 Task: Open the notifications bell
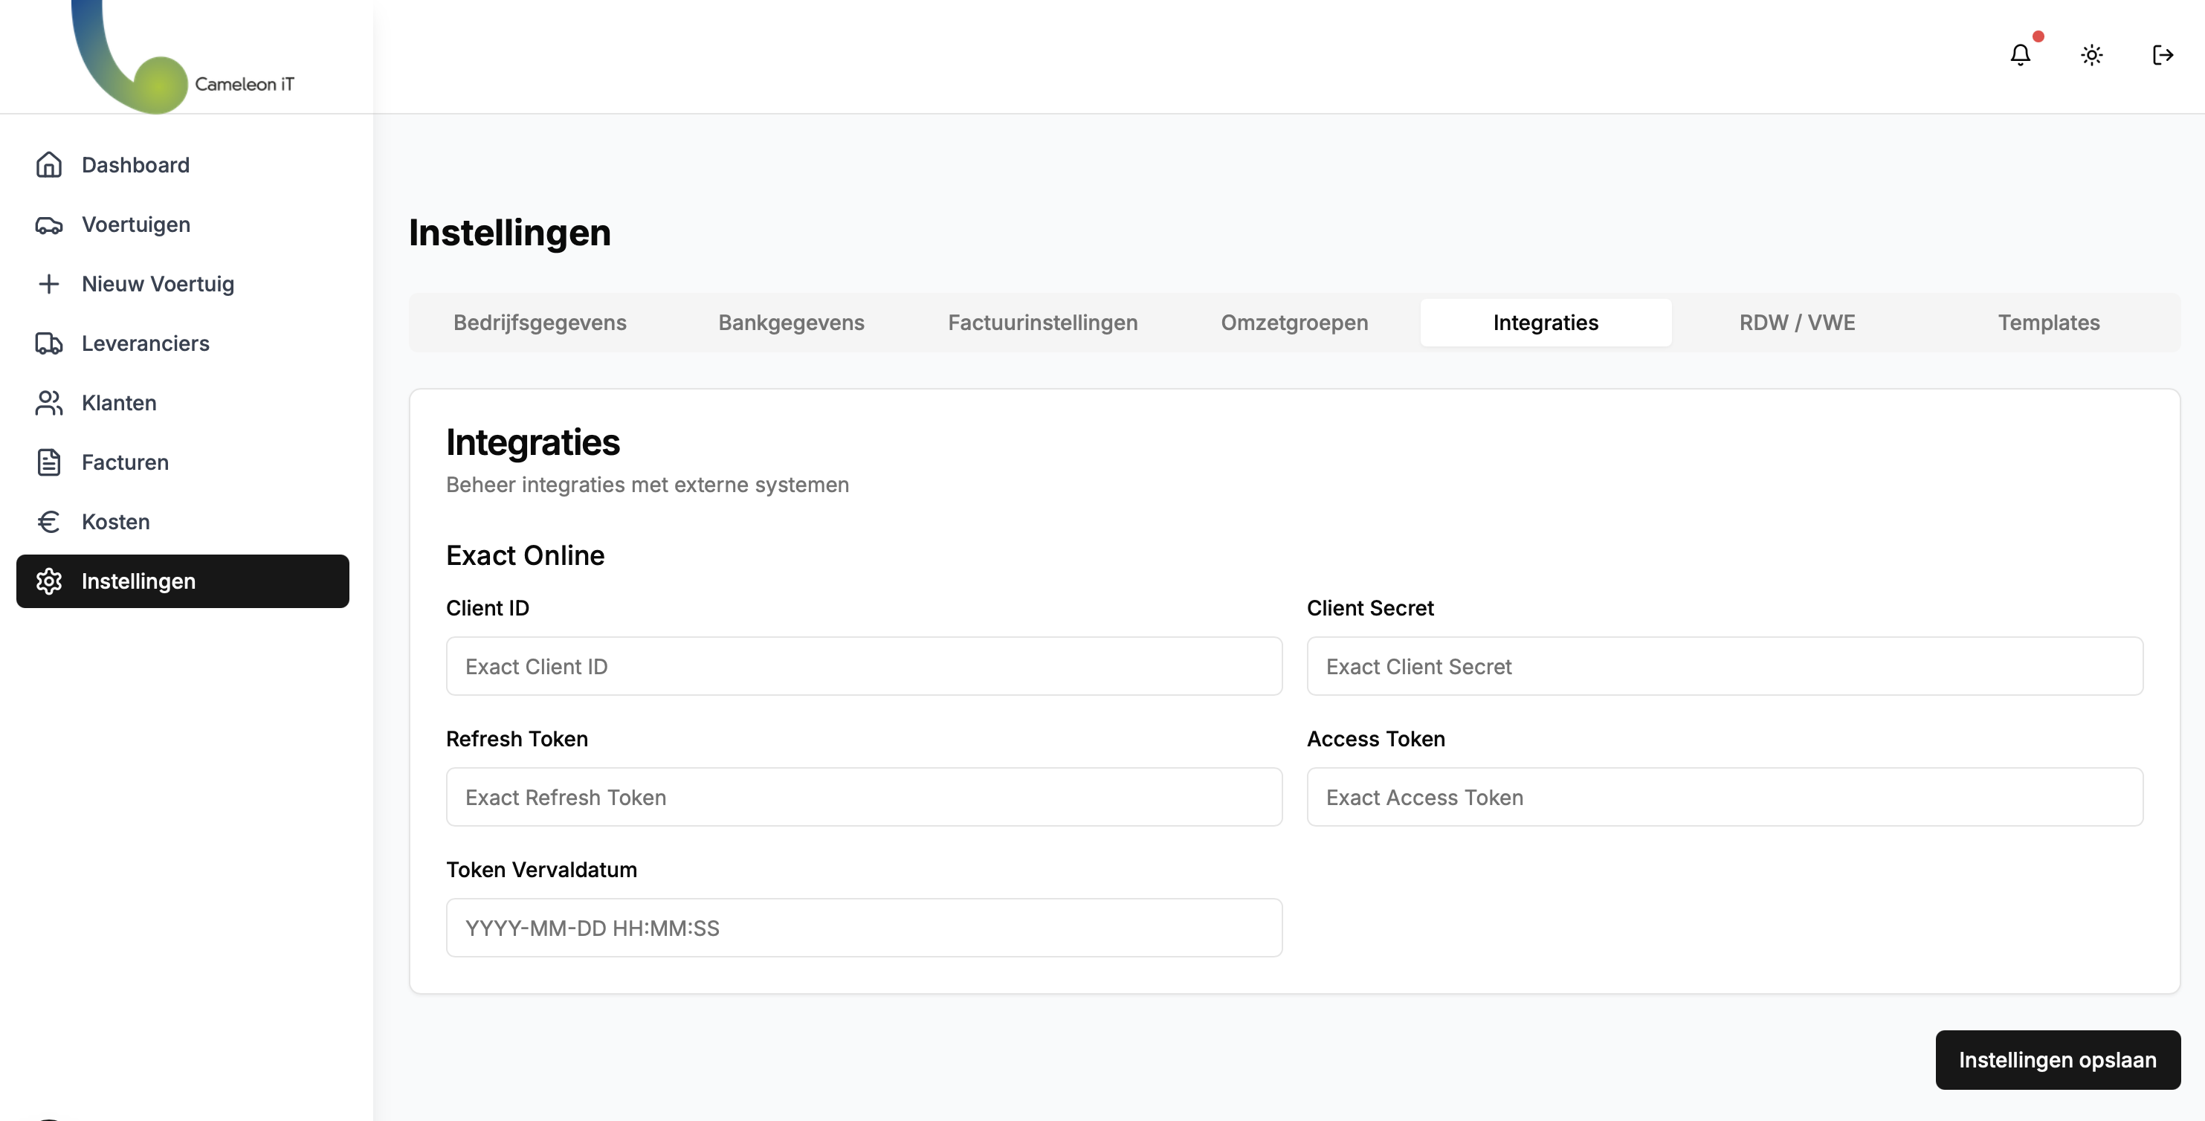(2020, 55)
